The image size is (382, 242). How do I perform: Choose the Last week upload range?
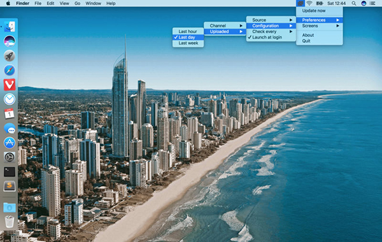tap(188, 43)
